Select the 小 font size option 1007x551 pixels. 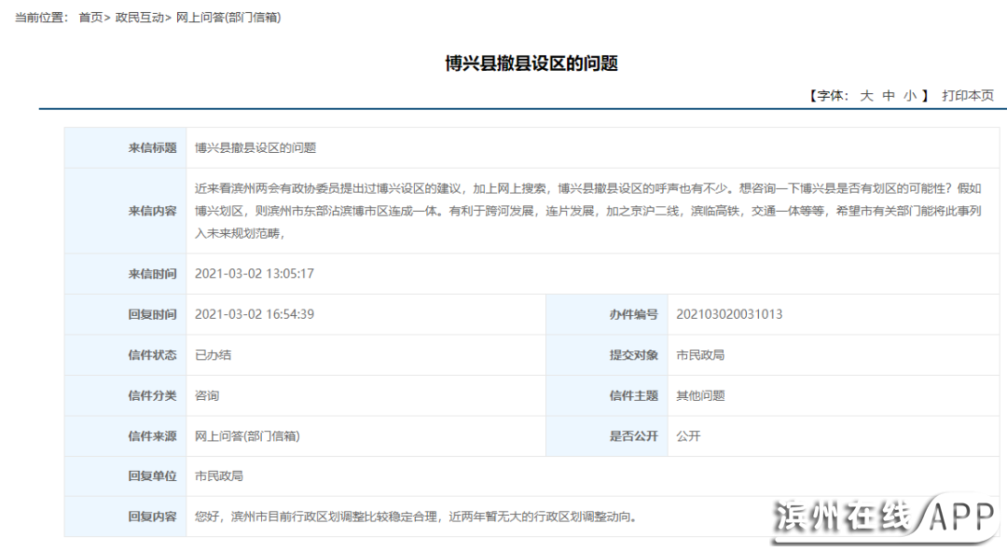908,94
